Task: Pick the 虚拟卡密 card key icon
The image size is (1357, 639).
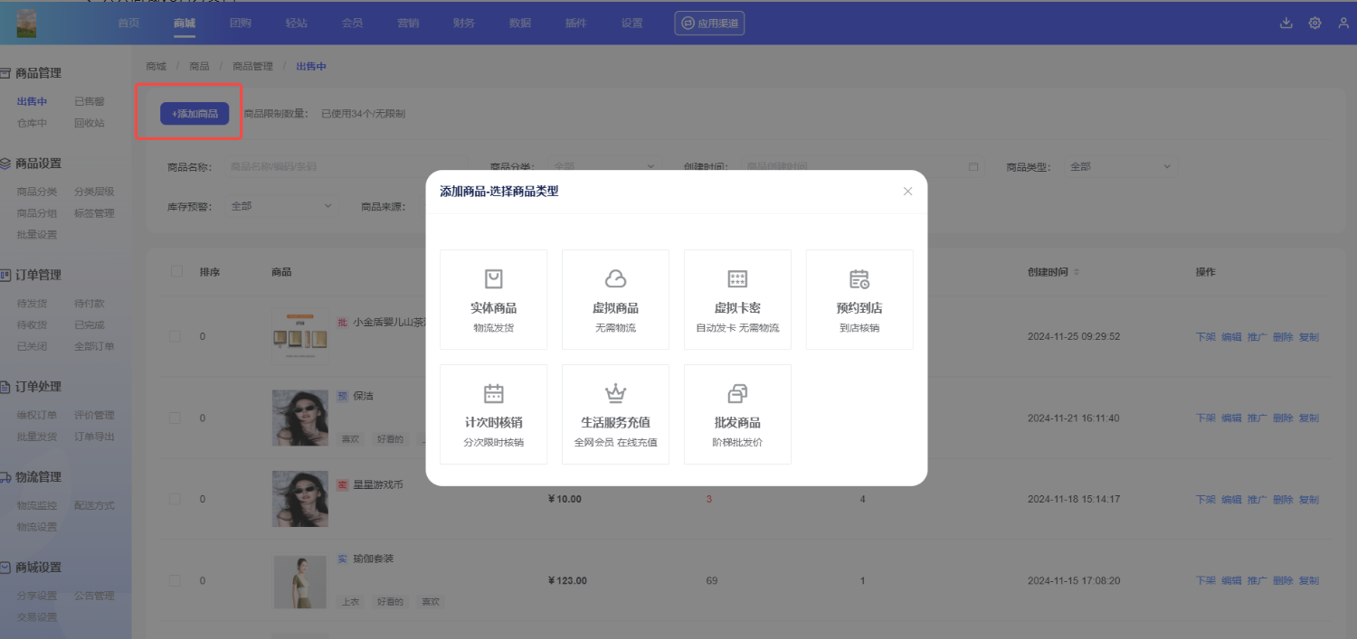Action: point(737,278)
